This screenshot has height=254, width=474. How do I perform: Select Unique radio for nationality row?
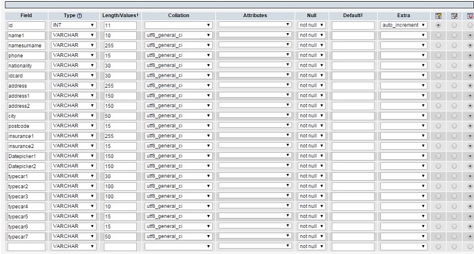pos(470,66)
